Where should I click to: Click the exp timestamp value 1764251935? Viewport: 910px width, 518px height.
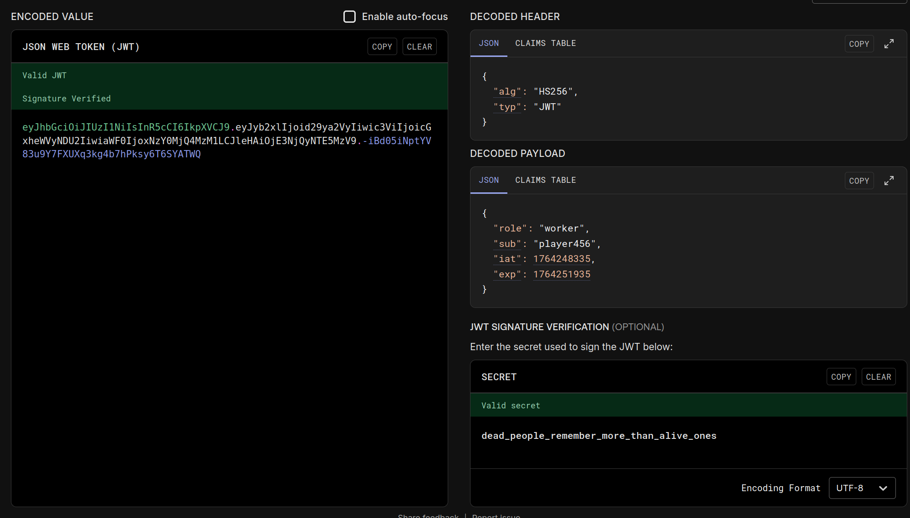point(562,274)
